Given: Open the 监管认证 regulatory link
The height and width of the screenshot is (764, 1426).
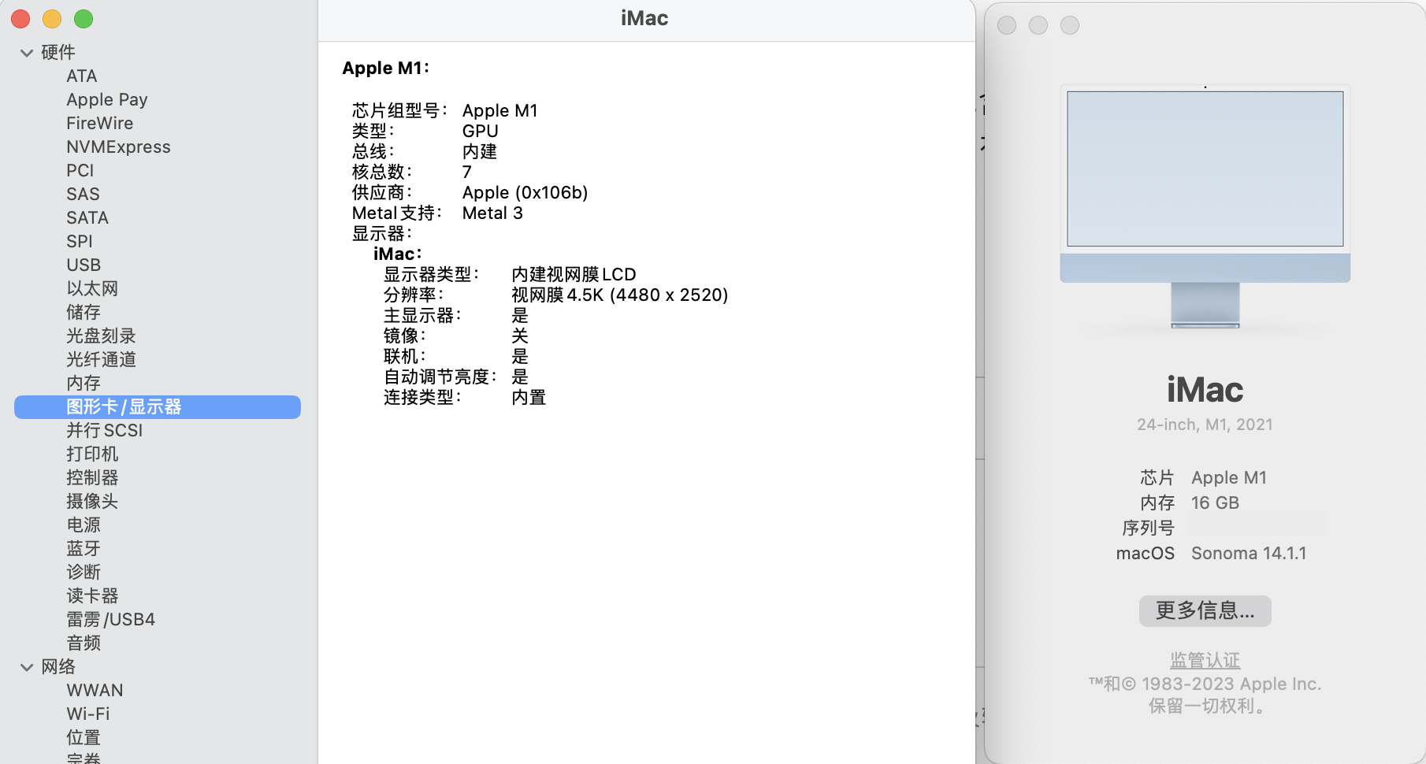Looking at the screenshot, I should coord(1205,660).
